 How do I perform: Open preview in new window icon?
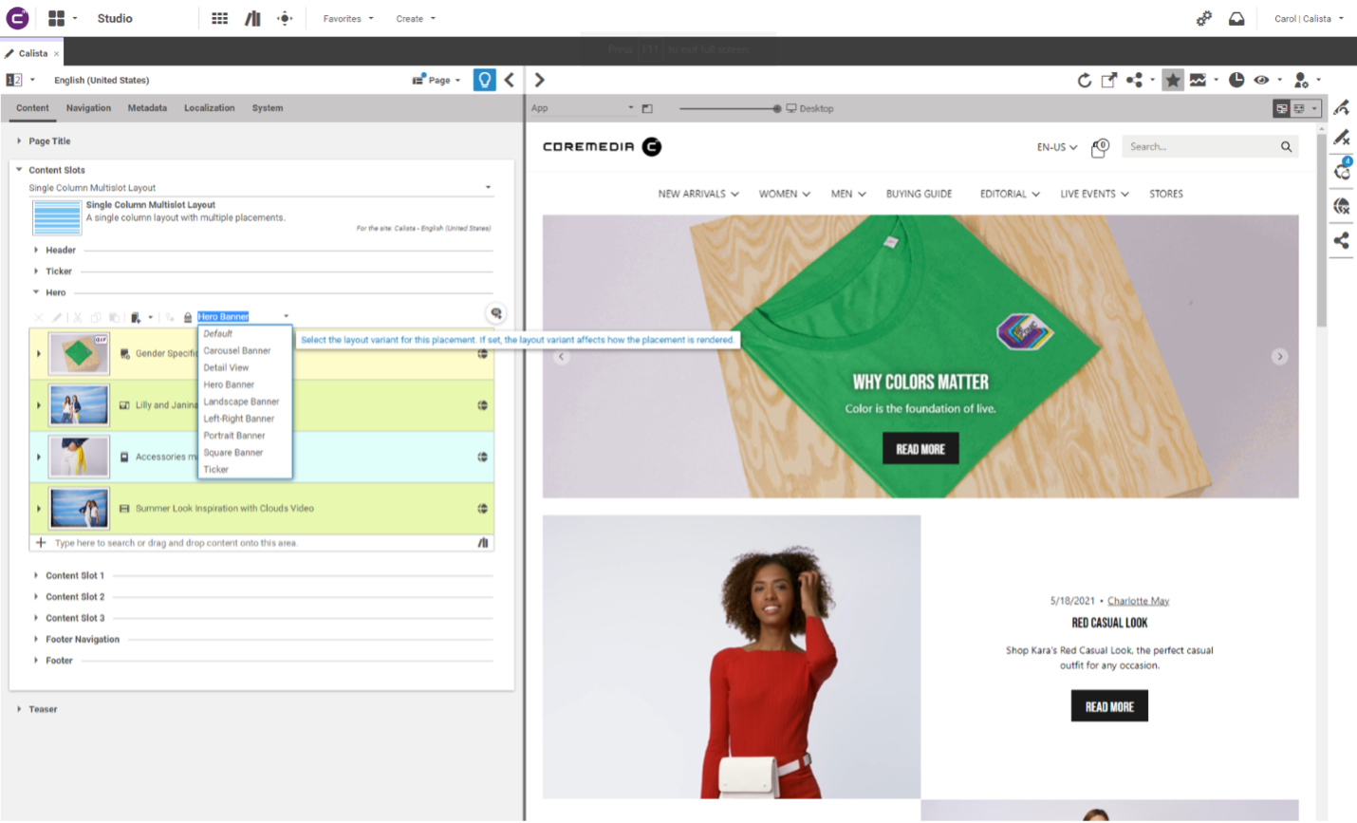coord(1108,81)
